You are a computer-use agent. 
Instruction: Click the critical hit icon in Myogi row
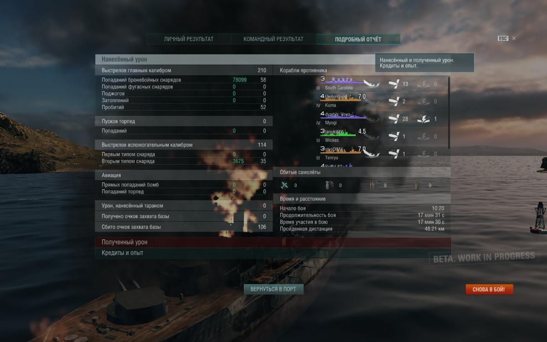tap(423, 119)
